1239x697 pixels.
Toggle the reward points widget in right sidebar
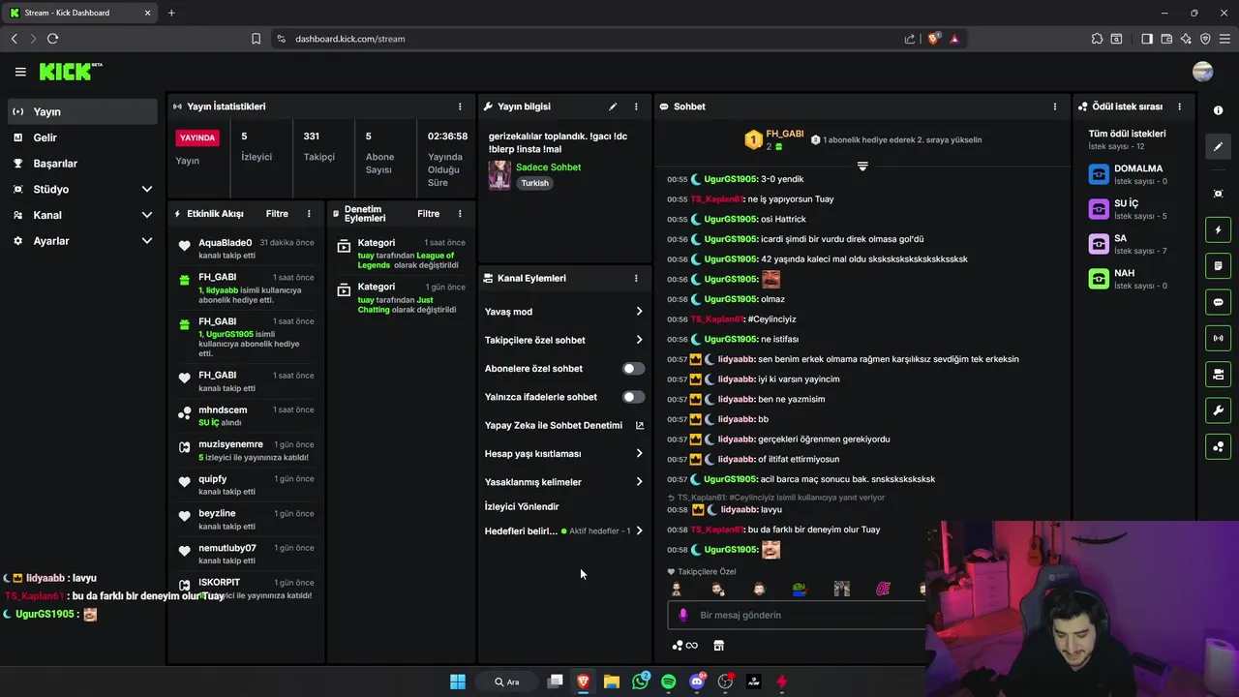point(1219,446)
